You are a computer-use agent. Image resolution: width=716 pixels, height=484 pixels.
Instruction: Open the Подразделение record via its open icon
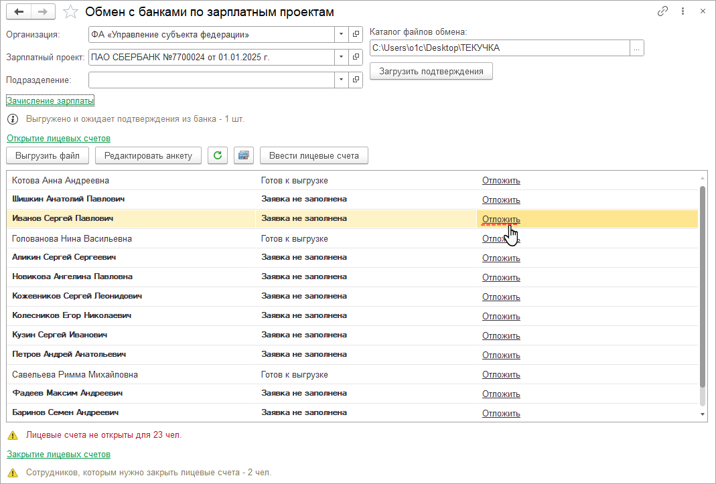(x=356, y=80)
